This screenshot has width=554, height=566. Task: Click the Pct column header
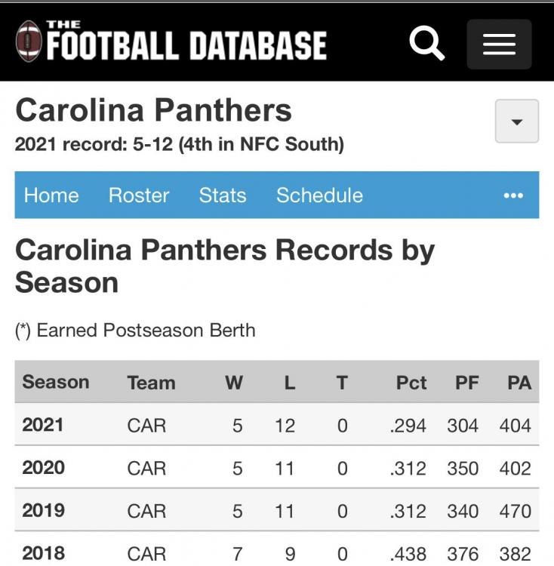[411, 383]
